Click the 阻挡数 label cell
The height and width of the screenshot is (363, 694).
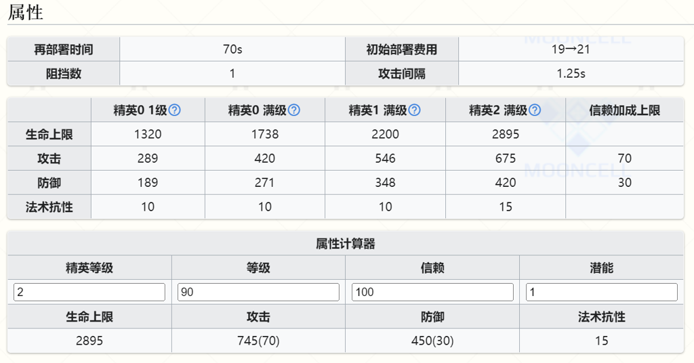64,74
